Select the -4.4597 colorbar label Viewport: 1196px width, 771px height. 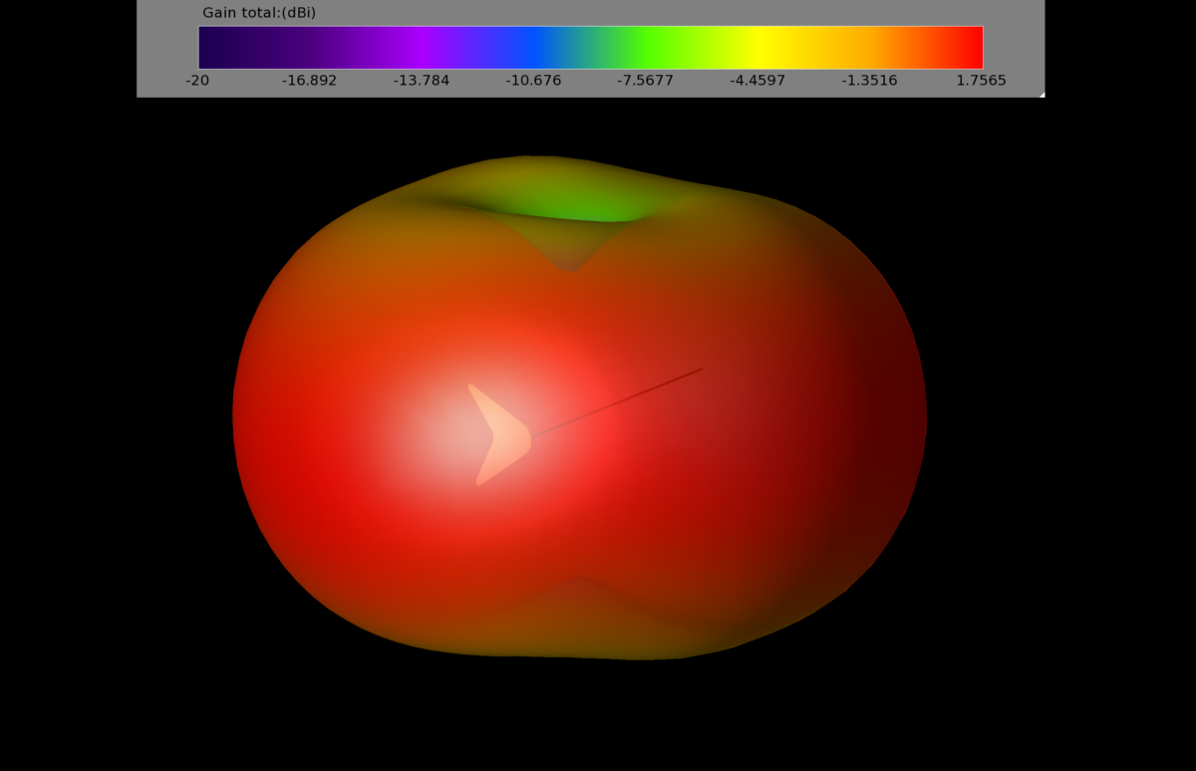point(755,81)
